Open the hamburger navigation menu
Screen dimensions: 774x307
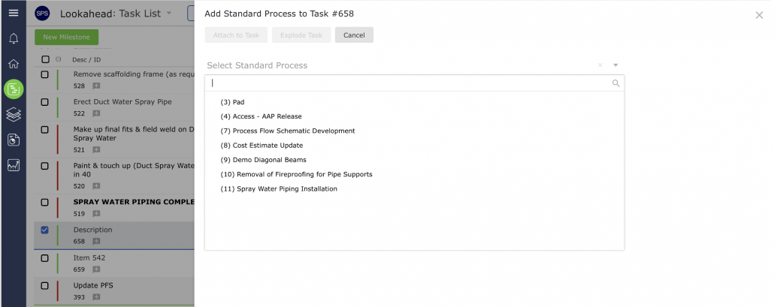click(x=14, y=12)
